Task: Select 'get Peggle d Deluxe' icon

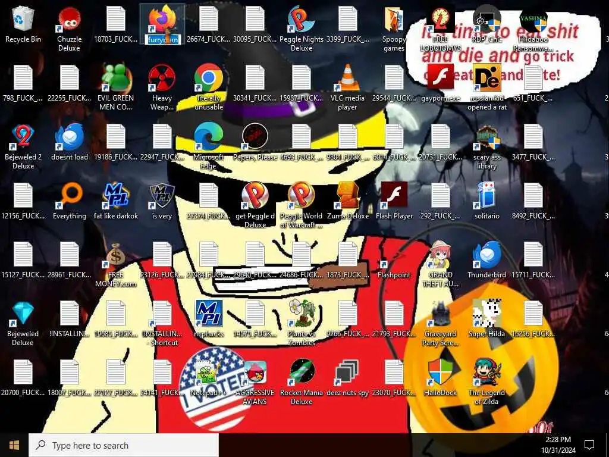Action: [x=255, y=196]
